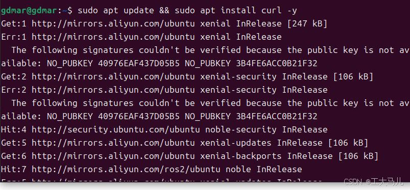The image size is (410, 190).
Task: Click the word 'update' in the typed command
Action: click(x=138, y=11)
